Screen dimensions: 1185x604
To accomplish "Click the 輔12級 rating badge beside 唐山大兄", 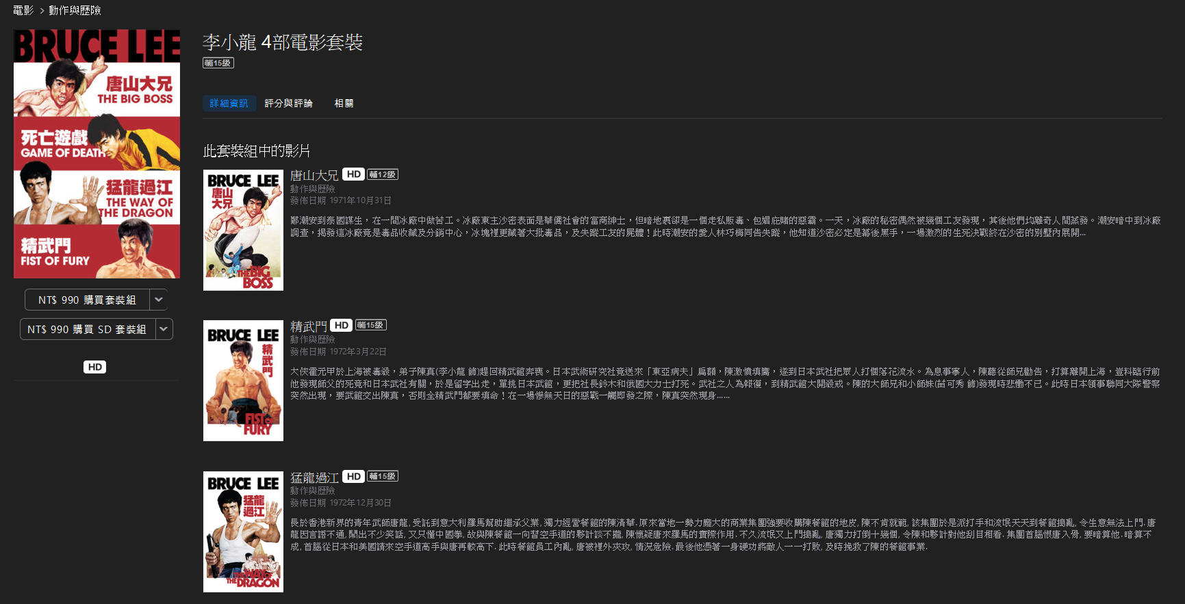I will tap(383, 174).
